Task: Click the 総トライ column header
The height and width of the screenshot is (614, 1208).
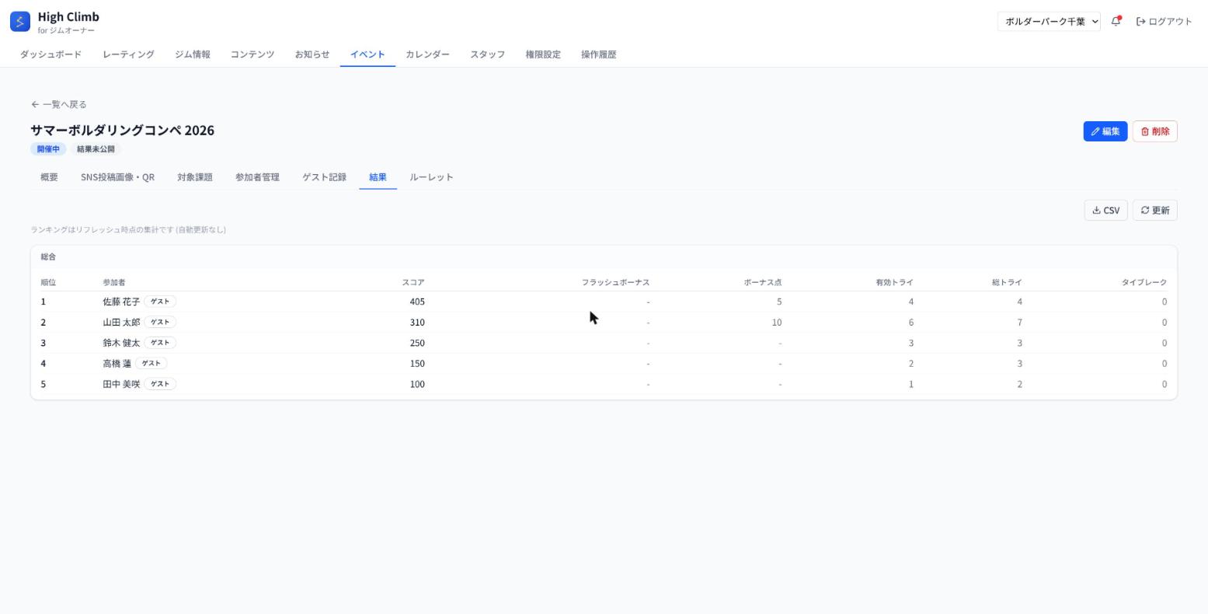Action: pos(1007,282)
